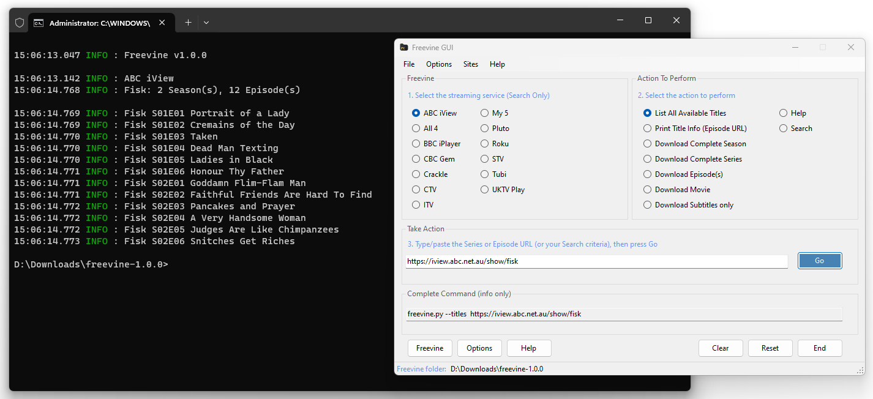
Task: Open the Options menu in the menu bar
Action: pos(439,64)
